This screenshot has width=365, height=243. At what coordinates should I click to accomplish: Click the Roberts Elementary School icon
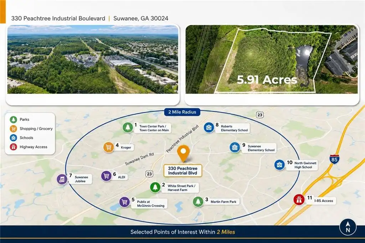click(x=209, y=128)
